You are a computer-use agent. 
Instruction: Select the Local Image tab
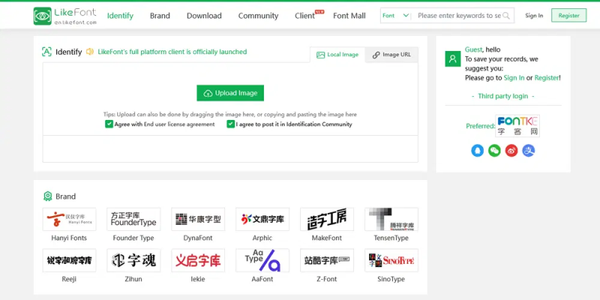(337, 55)
